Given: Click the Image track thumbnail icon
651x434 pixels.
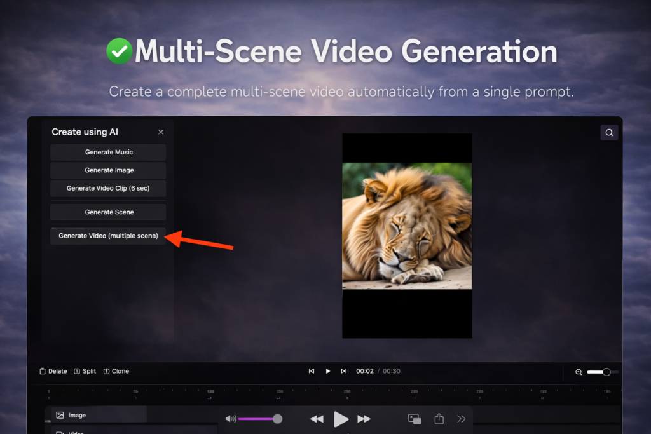Looking at the screenshot, I should click(58, 414).
